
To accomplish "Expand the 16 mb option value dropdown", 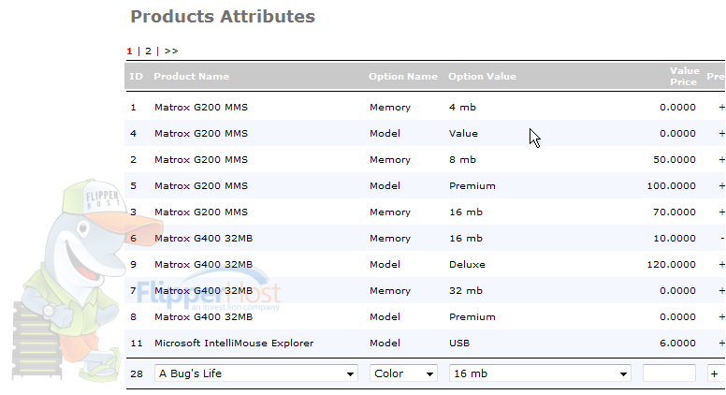I will 540,373.
